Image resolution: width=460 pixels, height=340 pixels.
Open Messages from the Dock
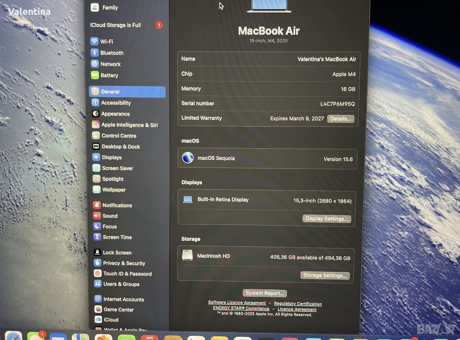point(36,336)
